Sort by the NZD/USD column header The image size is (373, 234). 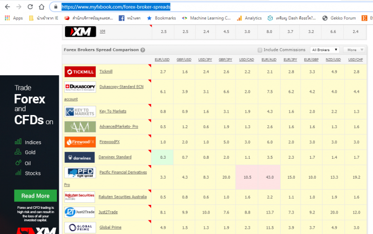[x=333, y=59]
